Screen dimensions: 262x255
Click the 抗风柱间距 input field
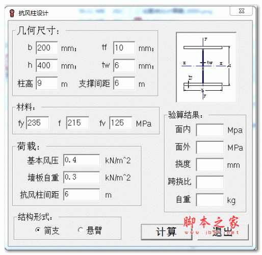click(x=82, y=194)
